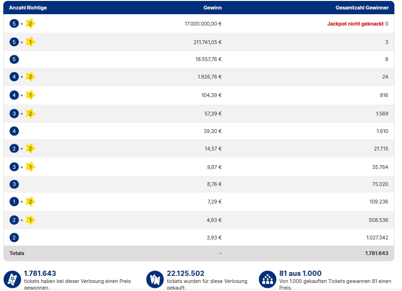Screen dimensions: 402x291
Task: Click the blue 4 ball in the 104,39 € row
Action: [14, 95]
